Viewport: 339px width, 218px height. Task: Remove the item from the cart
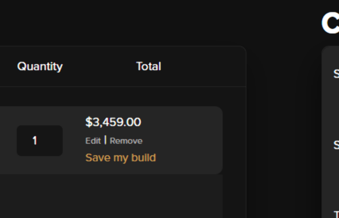click(126, 141)
